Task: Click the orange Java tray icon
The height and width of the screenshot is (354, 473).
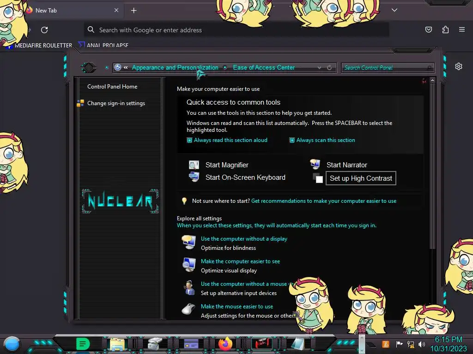Action: [386, 344]
